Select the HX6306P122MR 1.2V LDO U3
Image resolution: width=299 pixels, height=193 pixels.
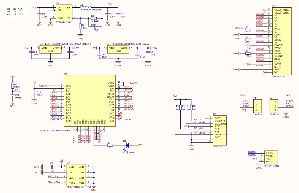[x=50, y=50]
